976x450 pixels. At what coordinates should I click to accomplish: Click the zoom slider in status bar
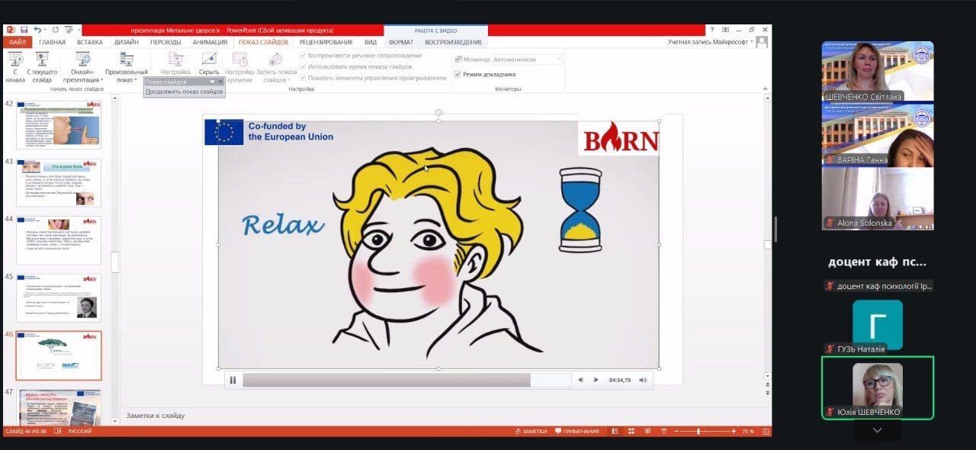[698, 432]
